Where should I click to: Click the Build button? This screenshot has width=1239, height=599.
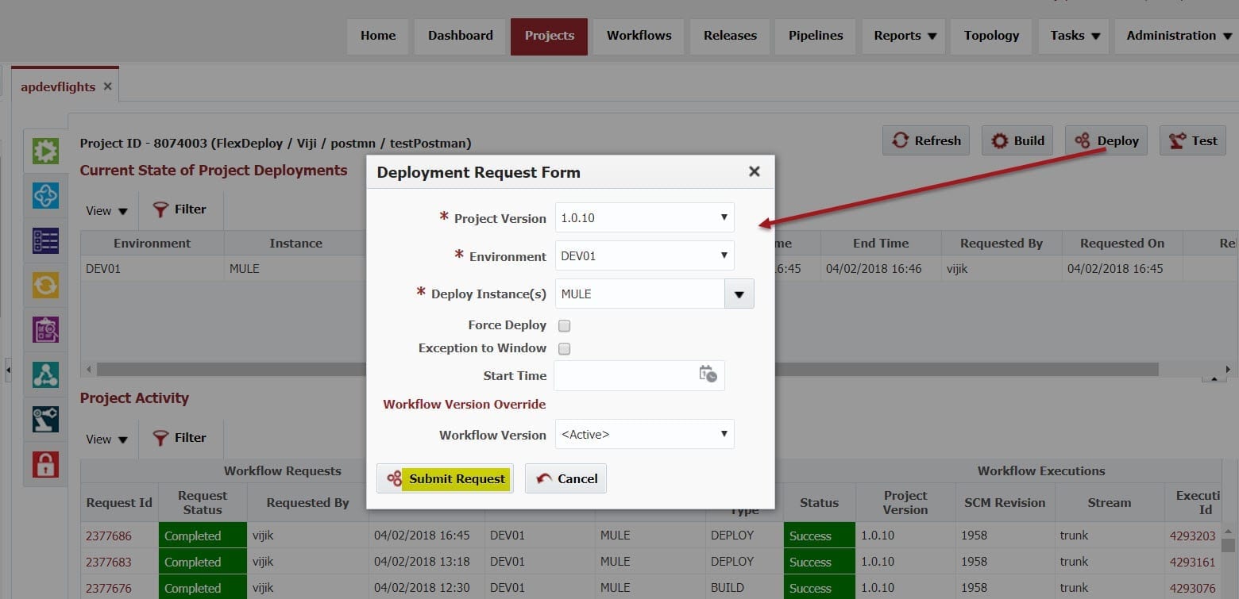1017,140
